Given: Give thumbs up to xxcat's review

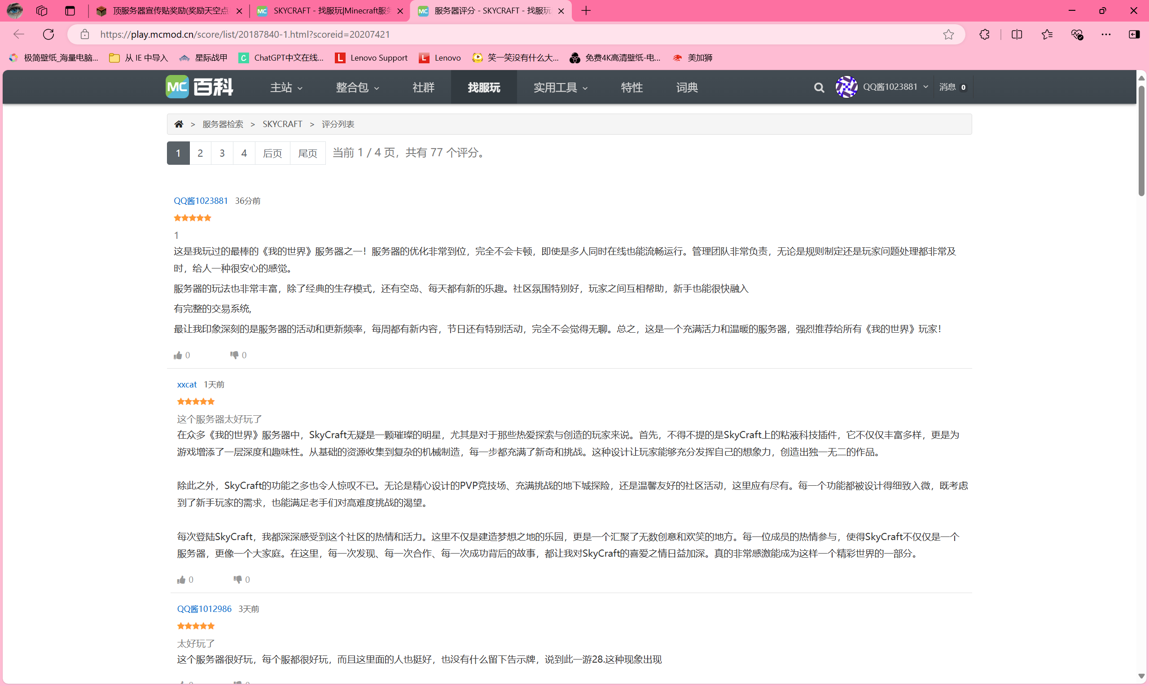Looking at the screenshot, I should click(181, 580).
